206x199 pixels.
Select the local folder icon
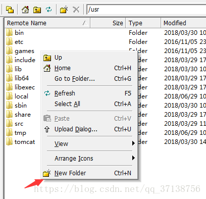coord(9,96)
